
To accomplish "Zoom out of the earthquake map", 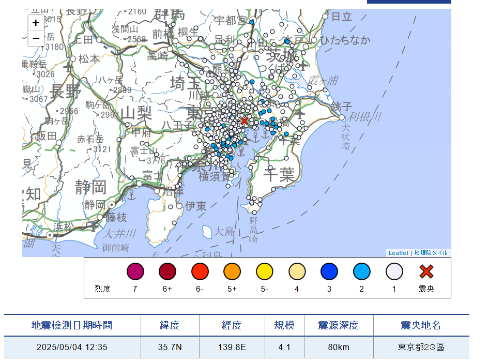I will pos(36,38).
